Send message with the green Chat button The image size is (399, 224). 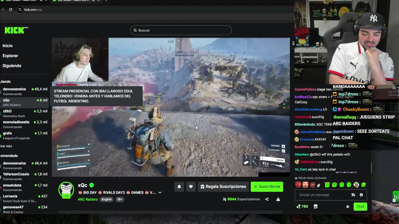pyautogui.click(x=360, y=207)
